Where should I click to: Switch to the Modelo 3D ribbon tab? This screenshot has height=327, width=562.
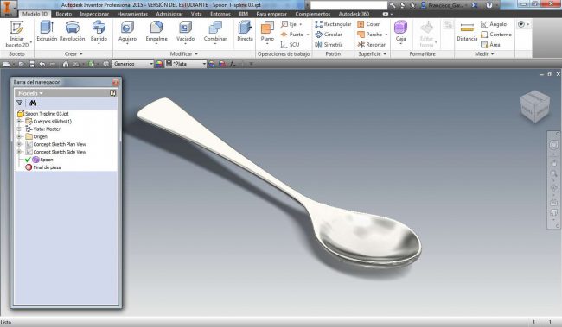[35, 14]
